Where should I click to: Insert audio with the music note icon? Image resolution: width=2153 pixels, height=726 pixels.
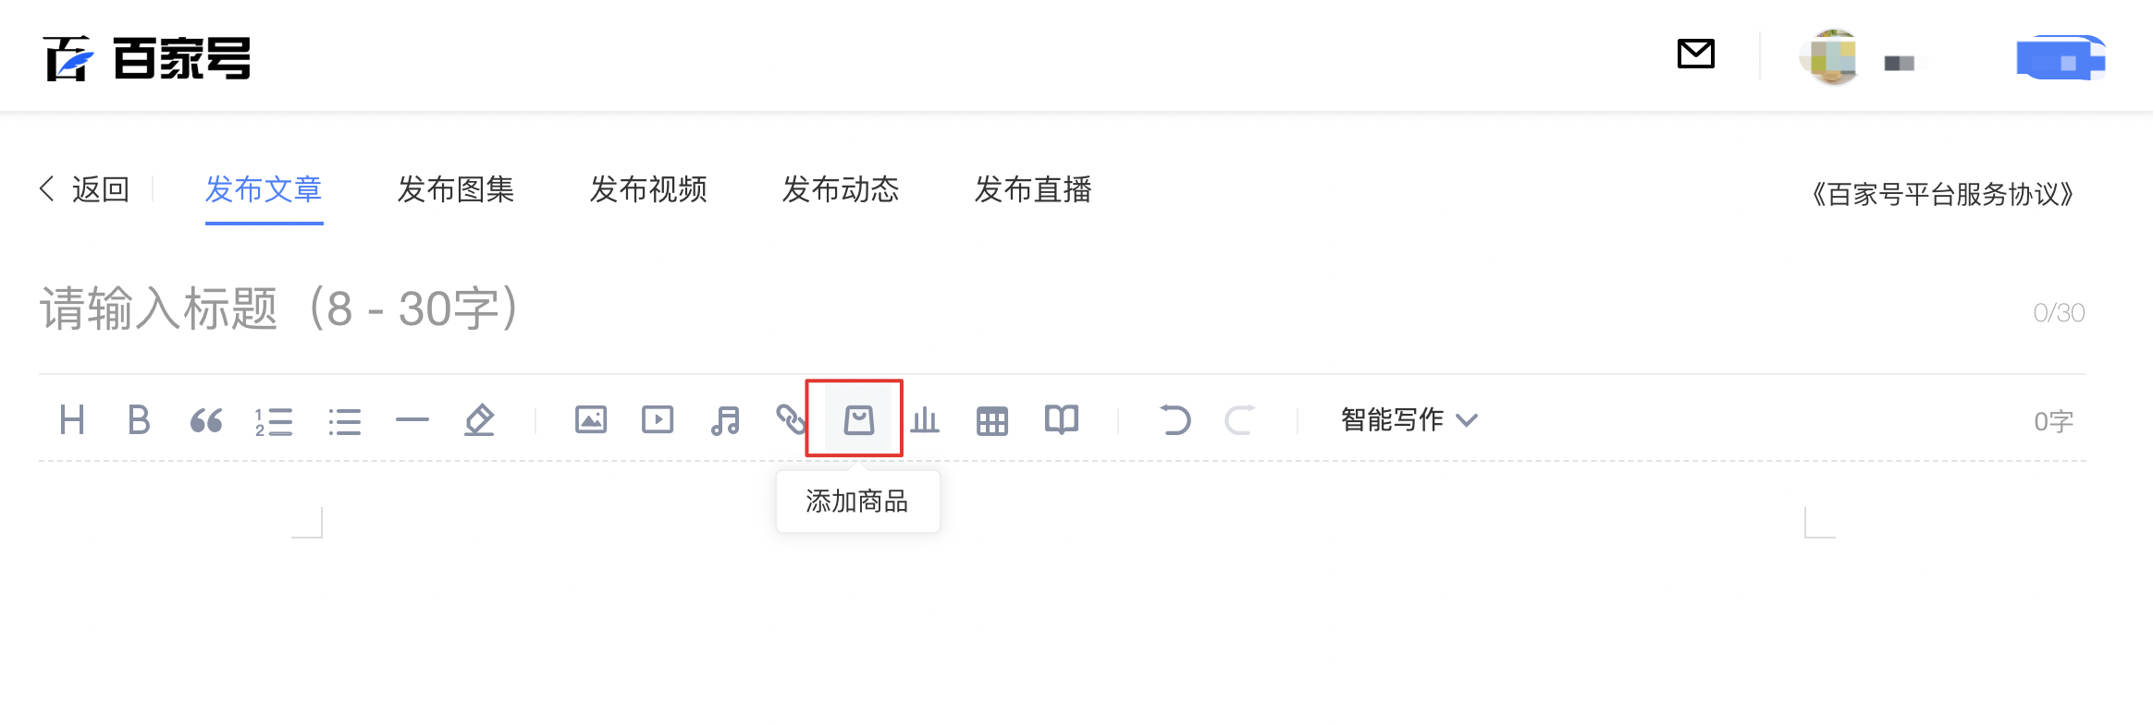click(725, 420)
